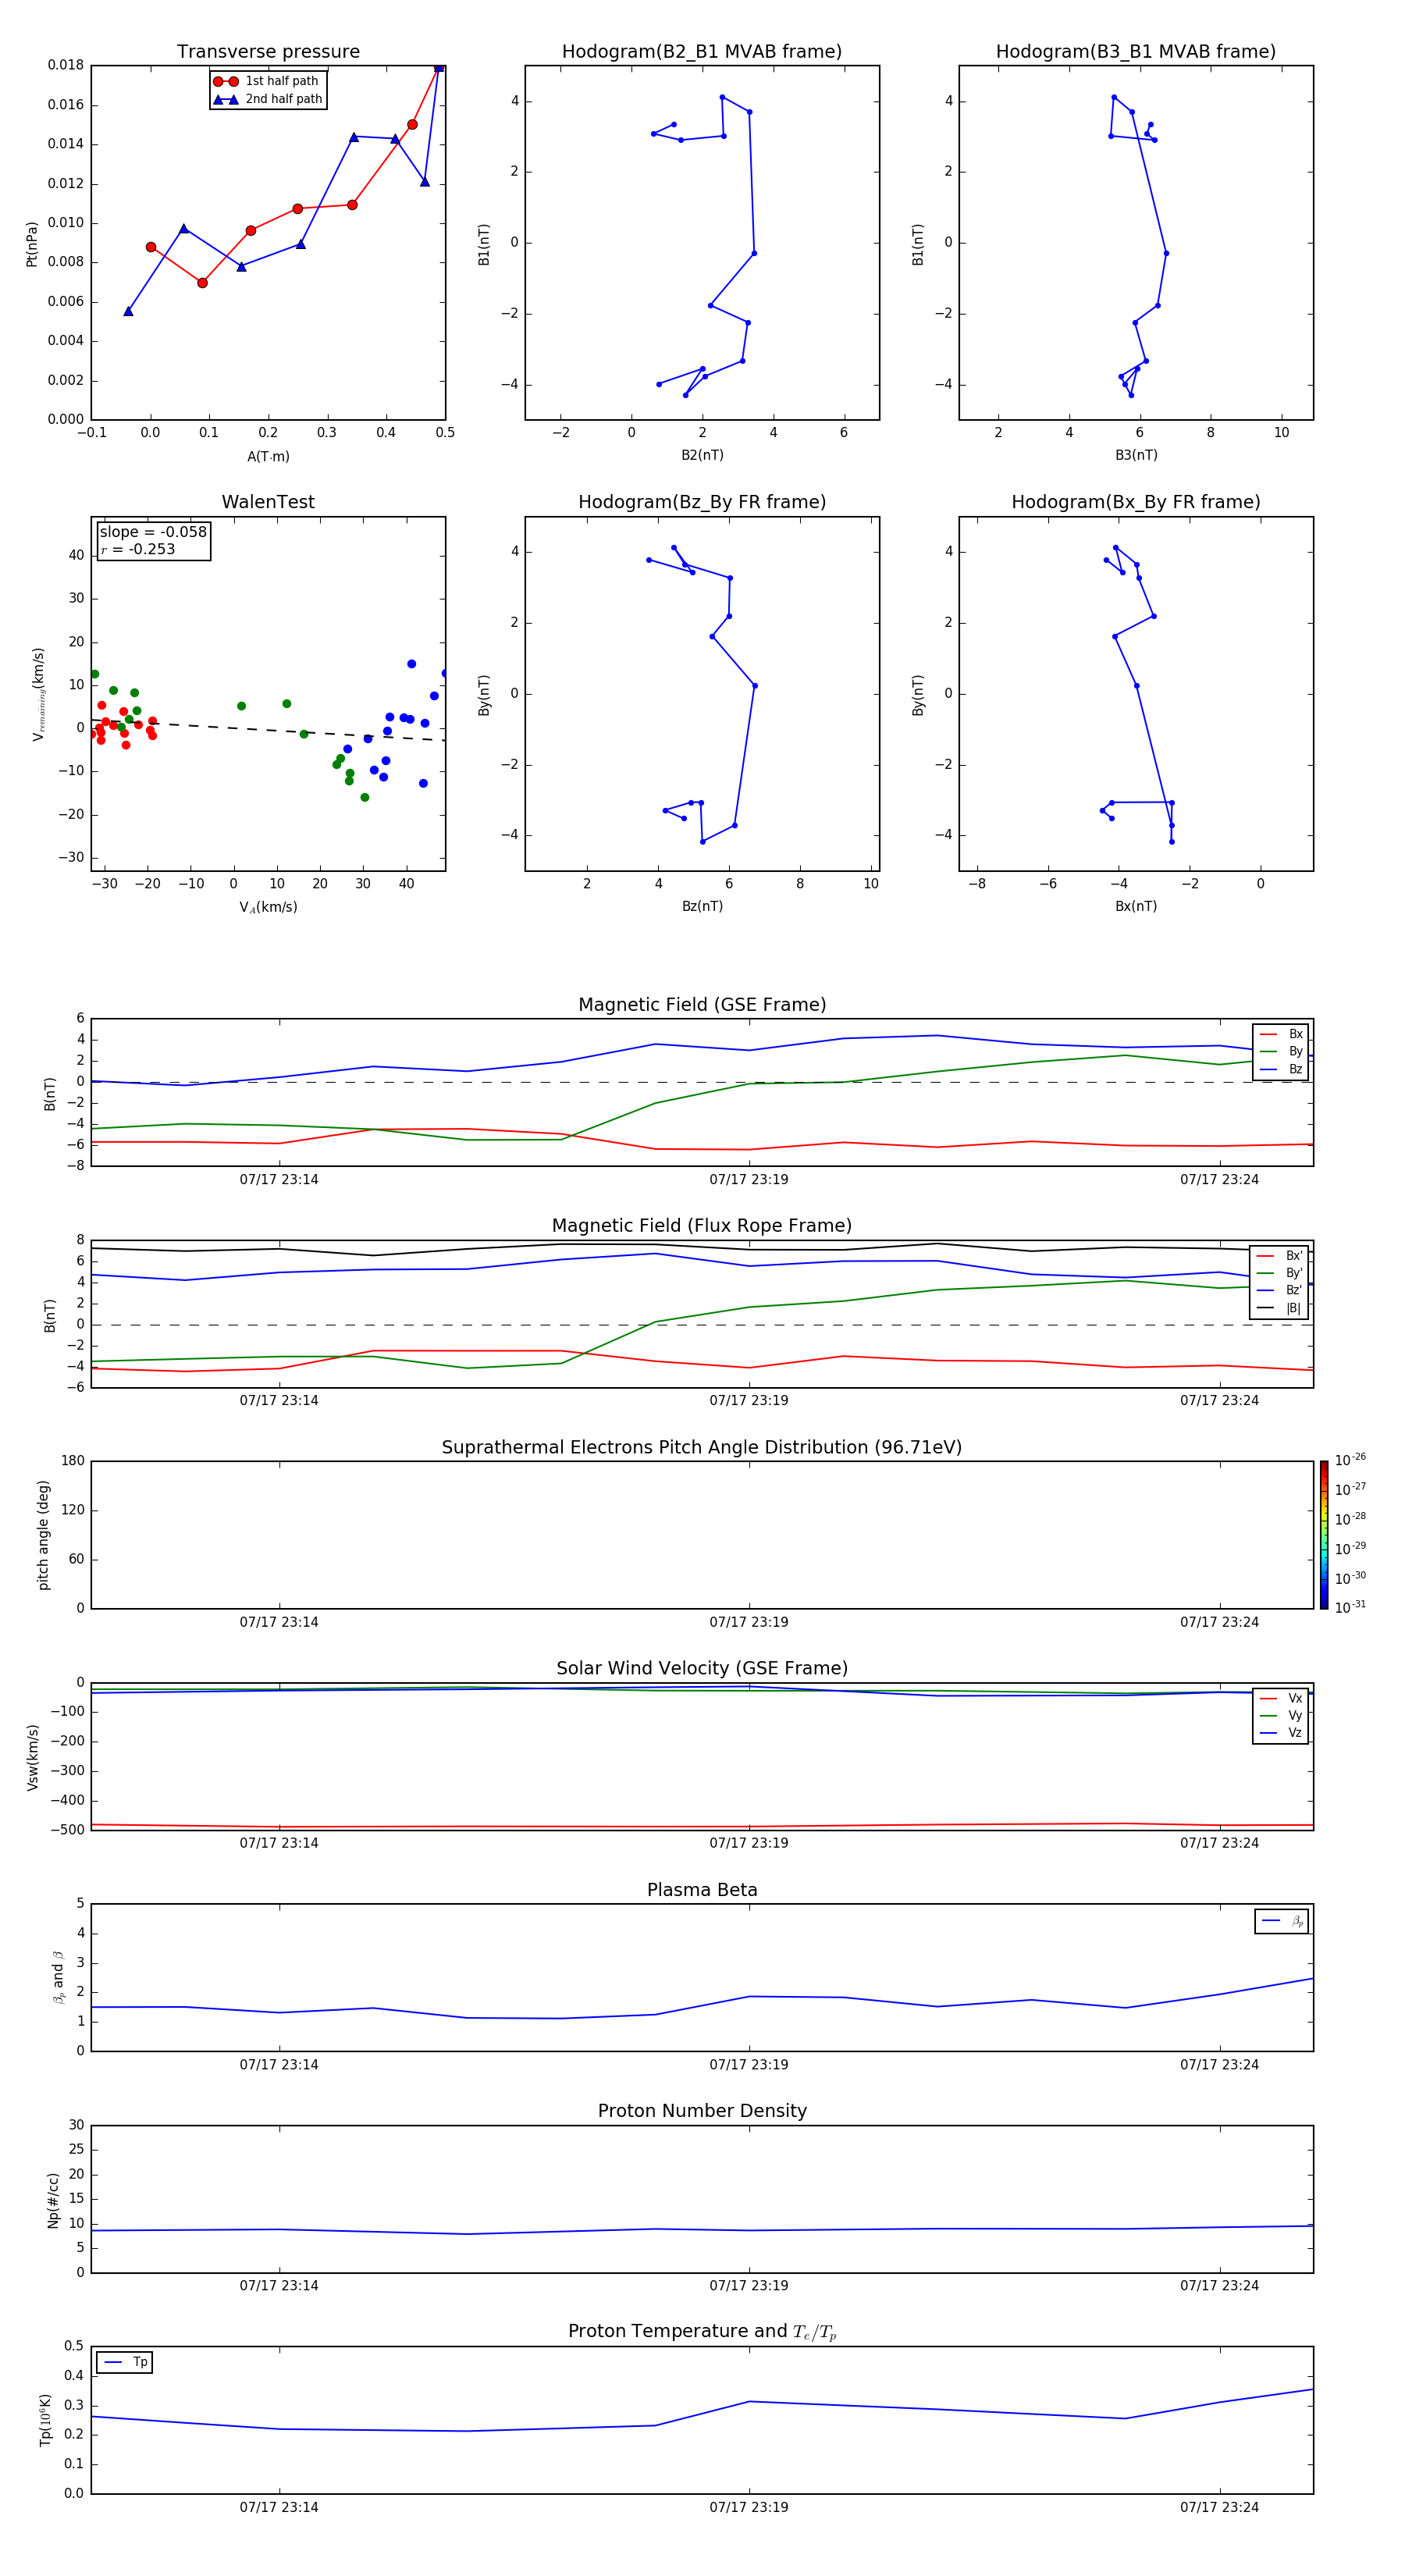Screen dimensions: 1405x2576
Task: Select 'Vx' in the solar wind velocity legend
Action: (x=1282, y=1698)
